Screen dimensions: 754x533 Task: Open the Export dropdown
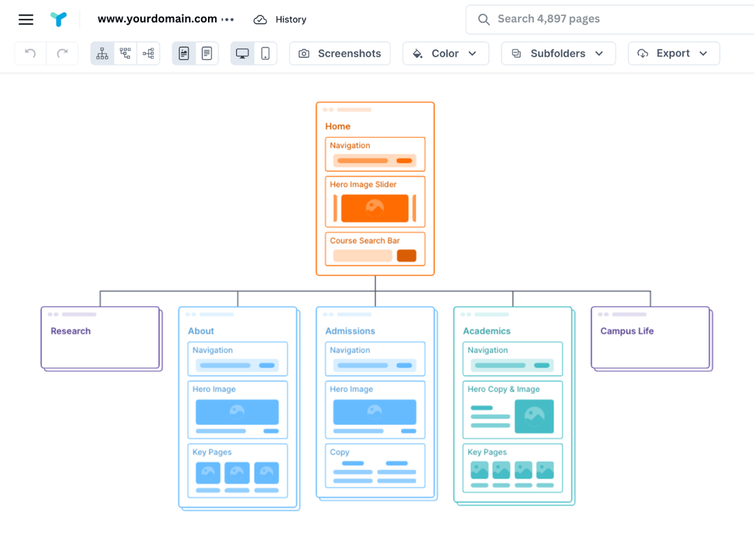673,53
